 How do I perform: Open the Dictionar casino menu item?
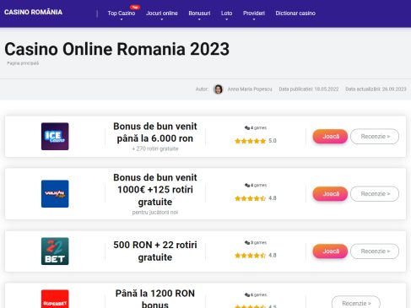click(295, 14)
